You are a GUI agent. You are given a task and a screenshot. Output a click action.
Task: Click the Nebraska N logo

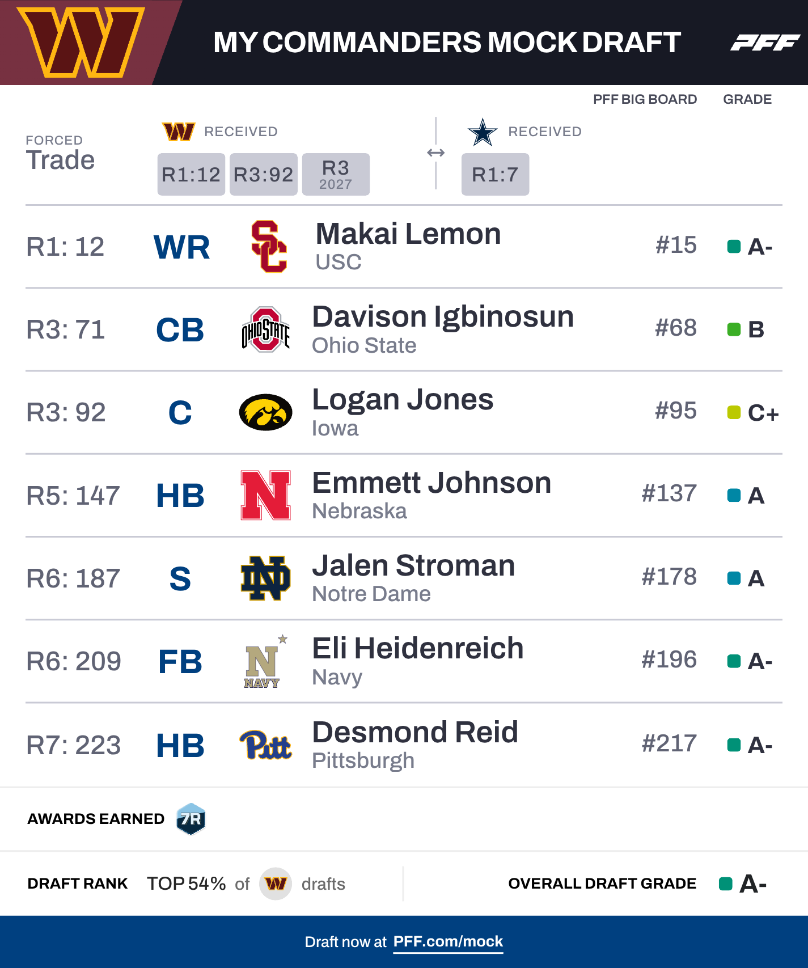265,495
